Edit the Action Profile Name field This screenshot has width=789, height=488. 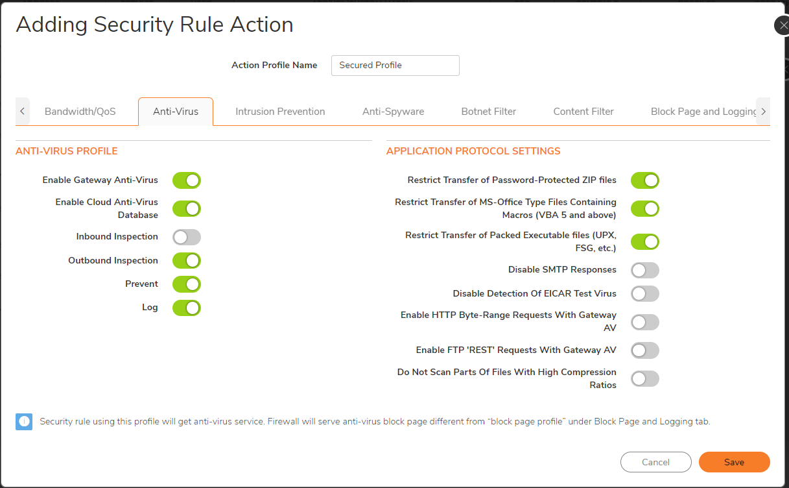[x=395, y=65]
